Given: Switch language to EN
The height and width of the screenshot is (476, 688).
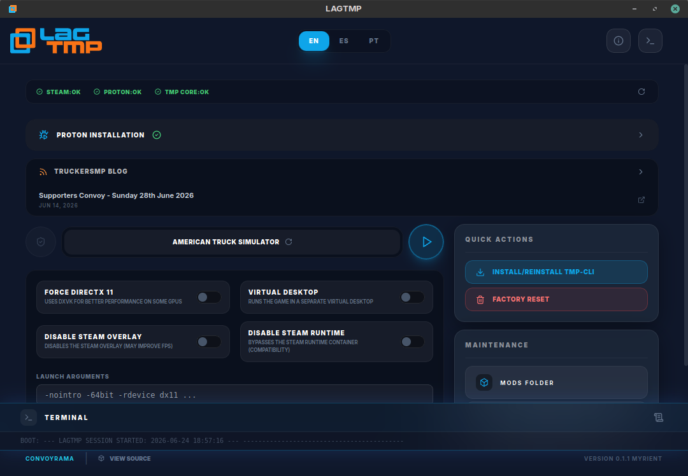Looking at the screenshot, I should coord(313,41).
